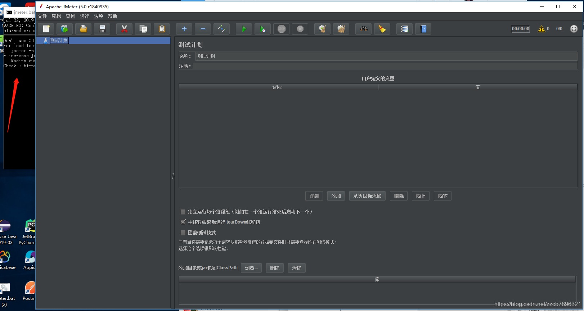584x311 pixels.
Task: Click the 名称 column header
Action: (278, 87)
